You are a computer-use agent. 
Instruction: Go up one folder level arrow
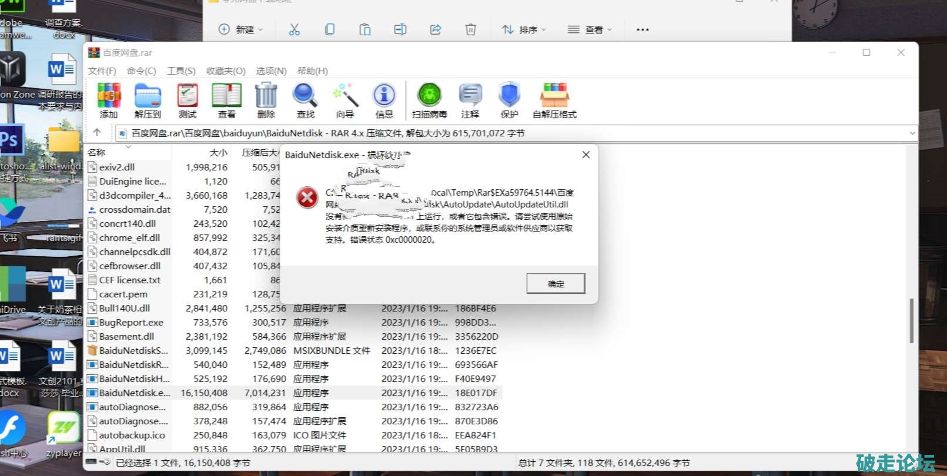point(98,133)
